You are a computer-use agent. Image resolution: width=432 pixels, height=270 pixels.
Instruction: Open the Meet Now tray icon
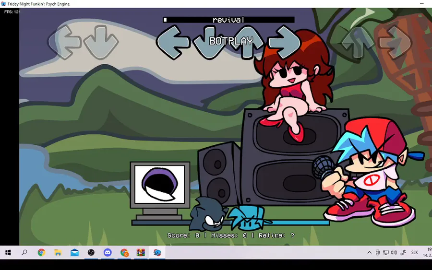click(377, 252)
